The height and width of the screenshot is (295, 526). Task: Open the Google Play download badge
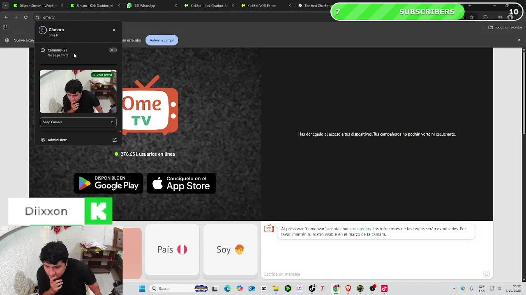tap(108, 183)
